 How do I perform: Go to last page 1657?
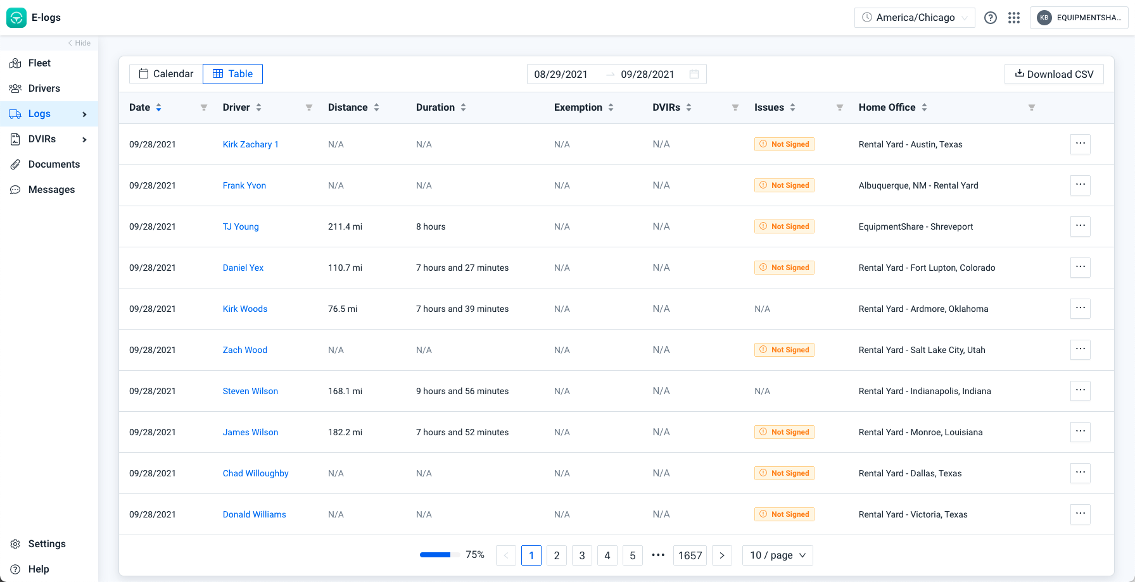690,555
